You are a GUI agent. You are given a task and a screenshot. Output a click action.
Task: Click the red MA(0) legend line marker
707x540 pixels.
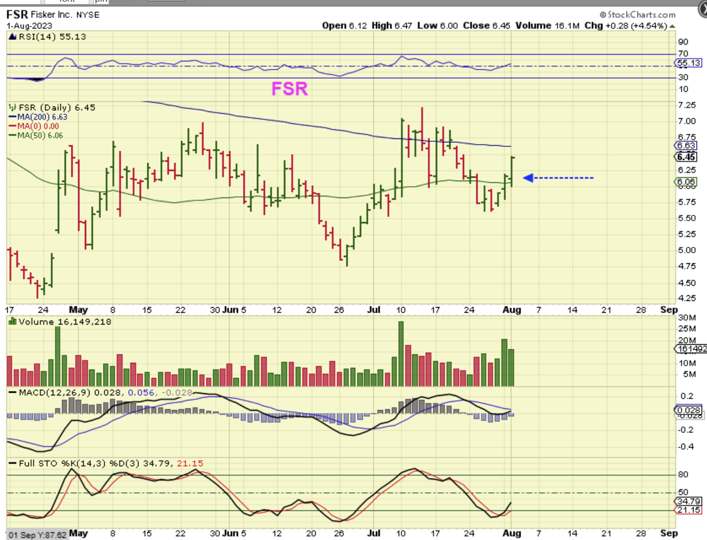tap(12, 126)
